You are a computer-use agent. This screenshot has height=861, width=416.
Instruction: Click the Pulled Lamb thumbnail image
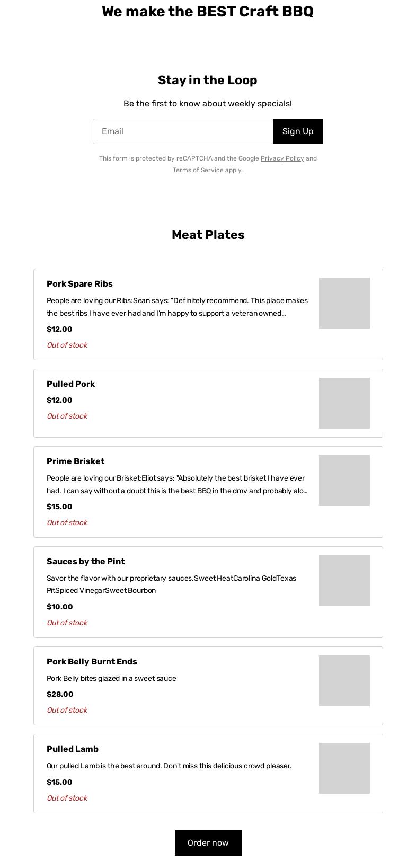(344, 768)
